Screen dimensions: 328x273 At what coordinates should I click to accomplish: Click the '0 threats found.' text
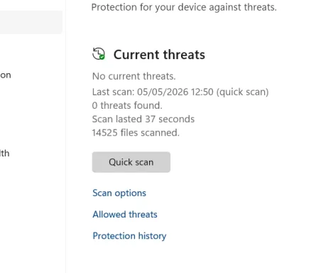tap(127, 105)
